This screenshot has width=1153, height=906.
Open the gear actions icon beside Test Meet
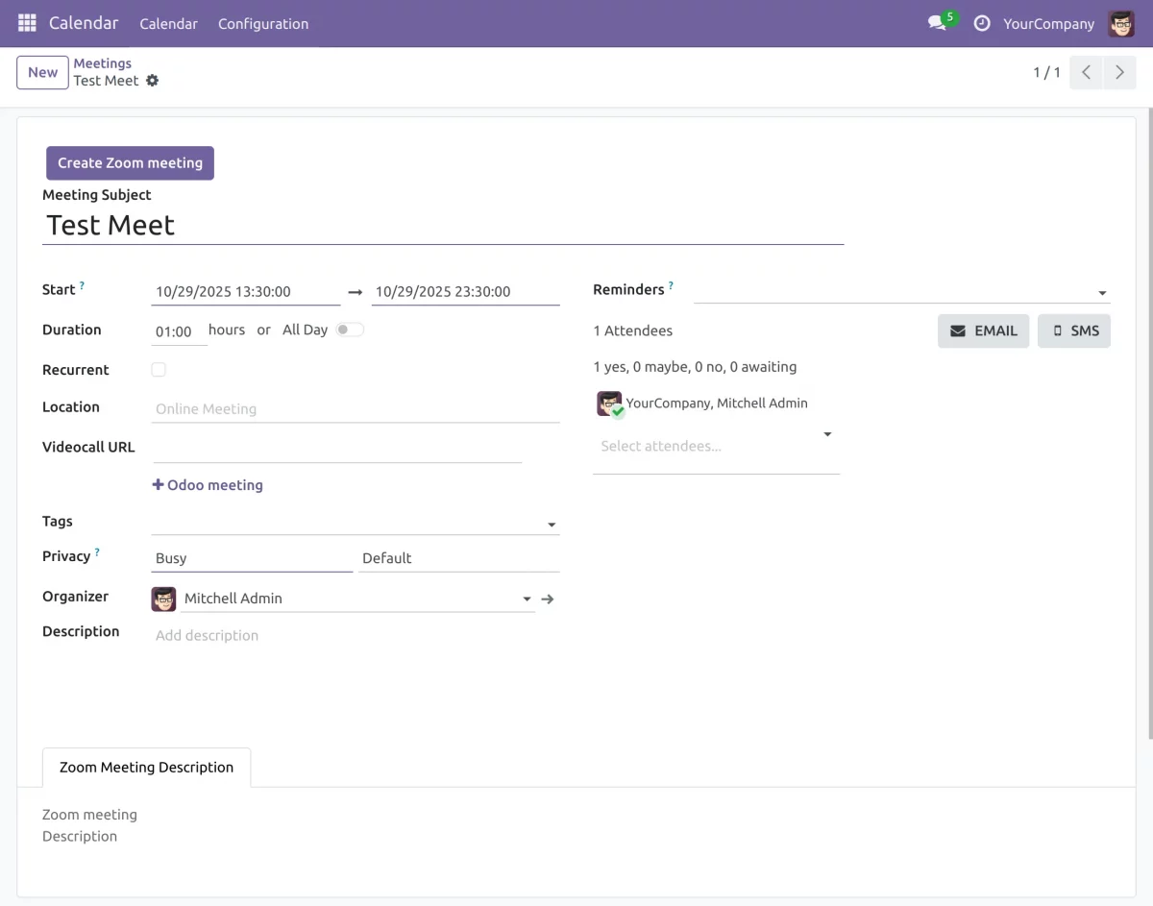152,81
